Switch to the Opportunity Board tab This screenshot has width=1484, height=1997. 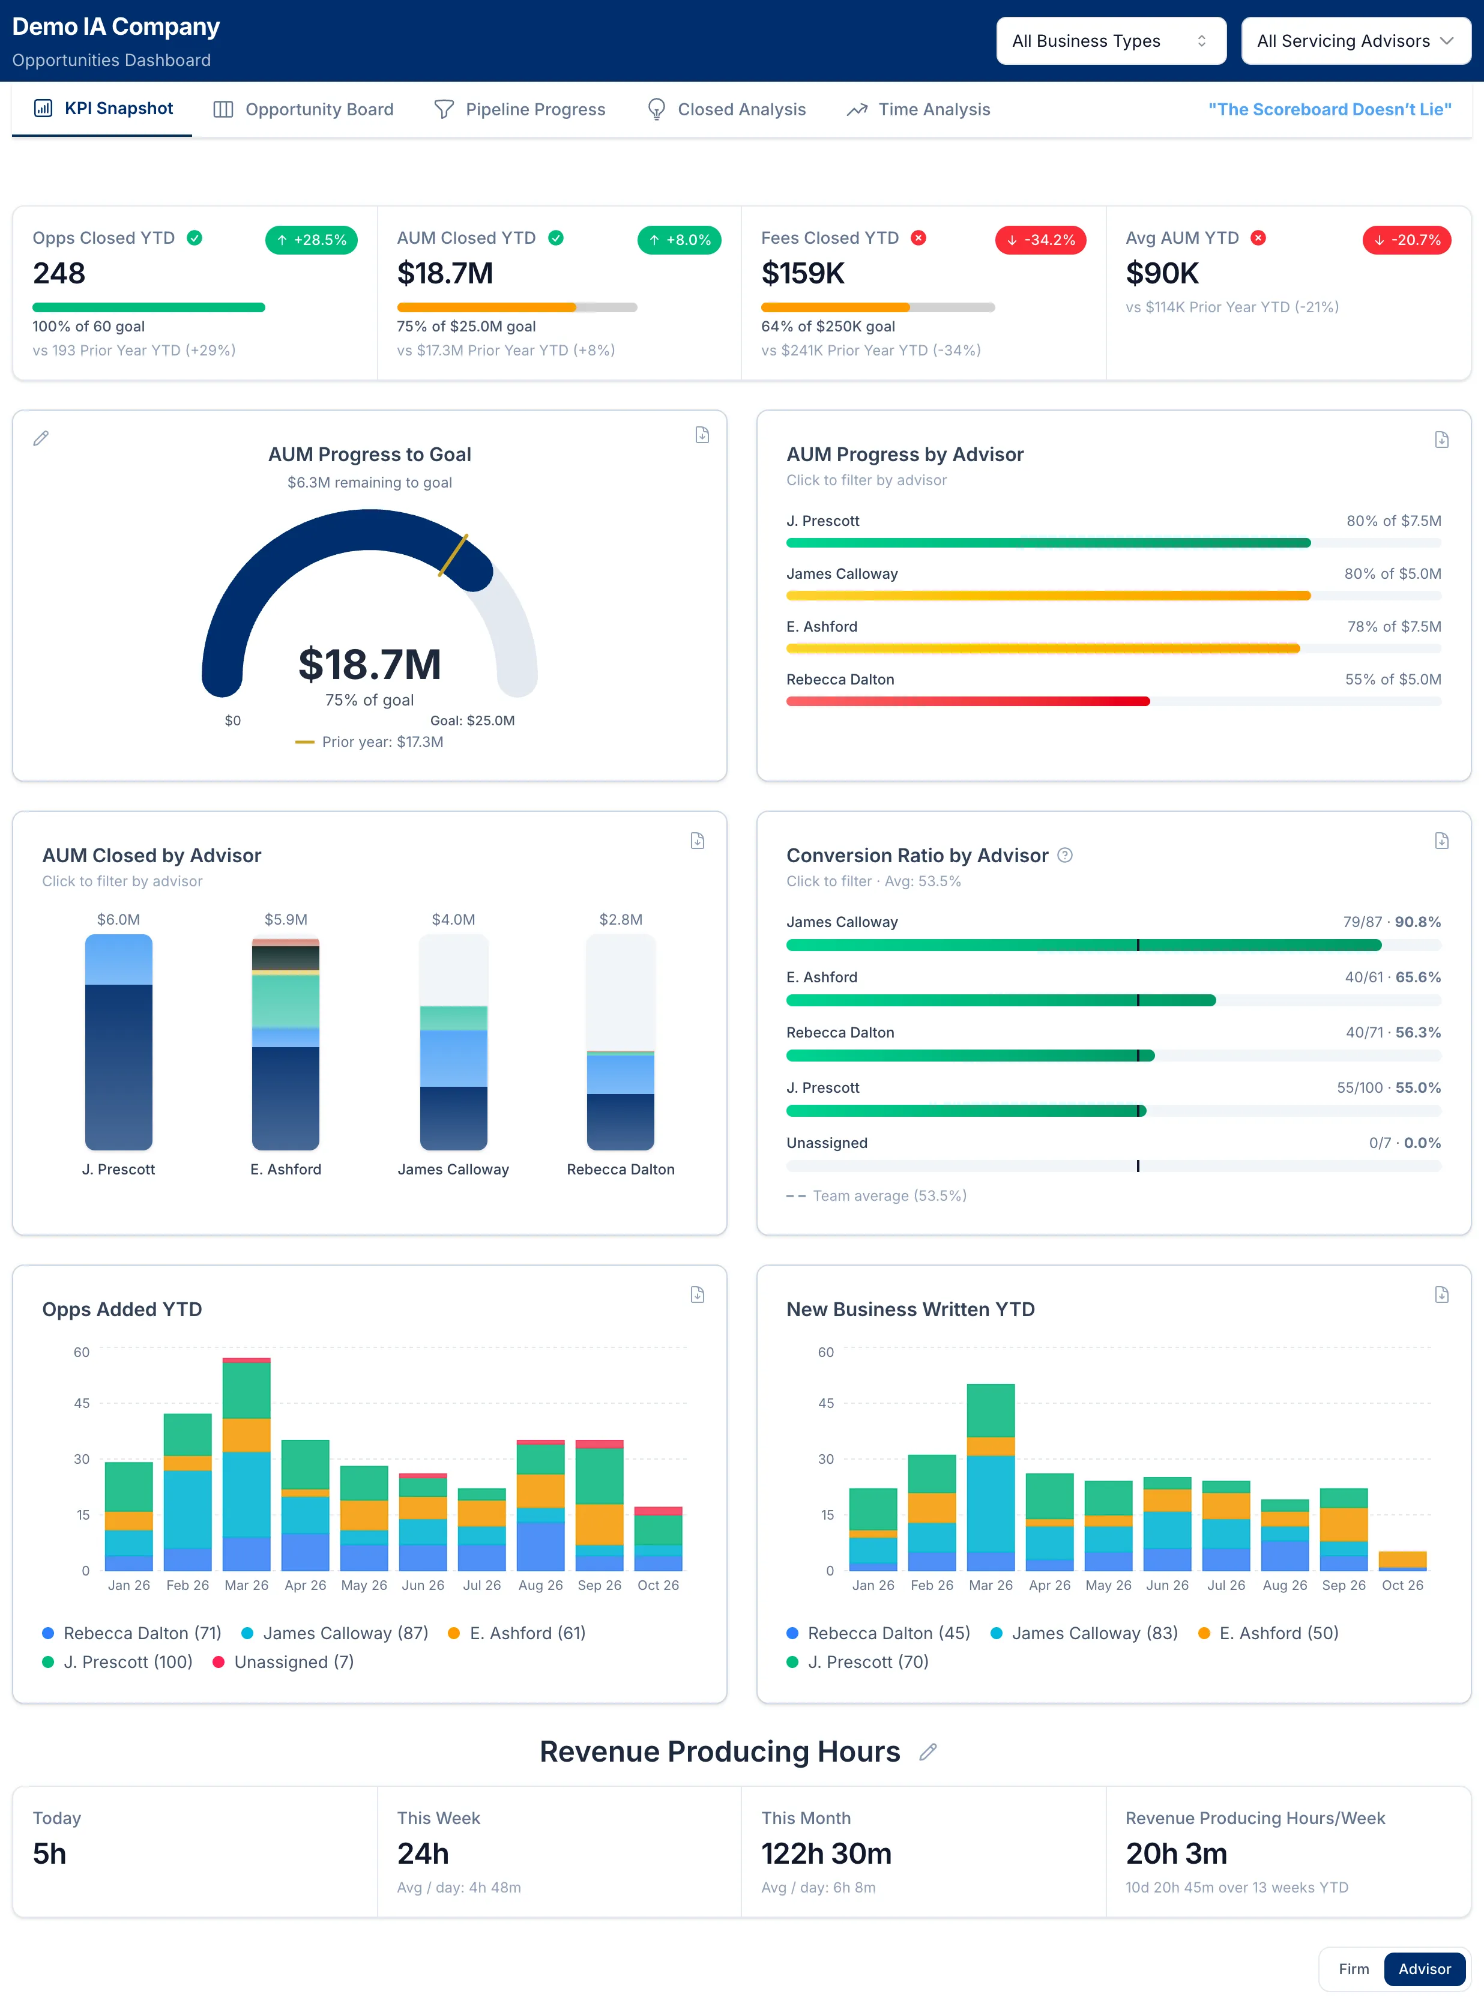coord(304,110)
